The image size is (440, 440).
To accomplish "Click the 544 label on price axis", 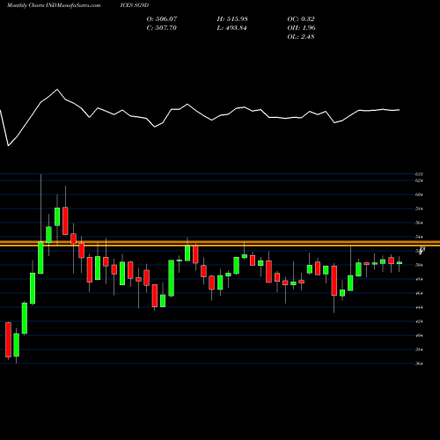I will pyautogui.click(x=419, y=237).
